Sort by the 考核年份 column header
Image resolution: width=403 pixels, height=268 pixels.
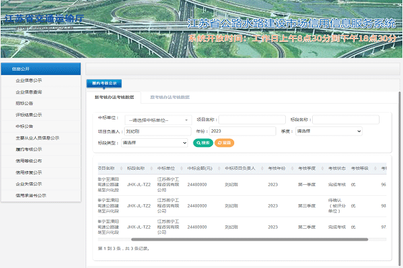[276, 168]
